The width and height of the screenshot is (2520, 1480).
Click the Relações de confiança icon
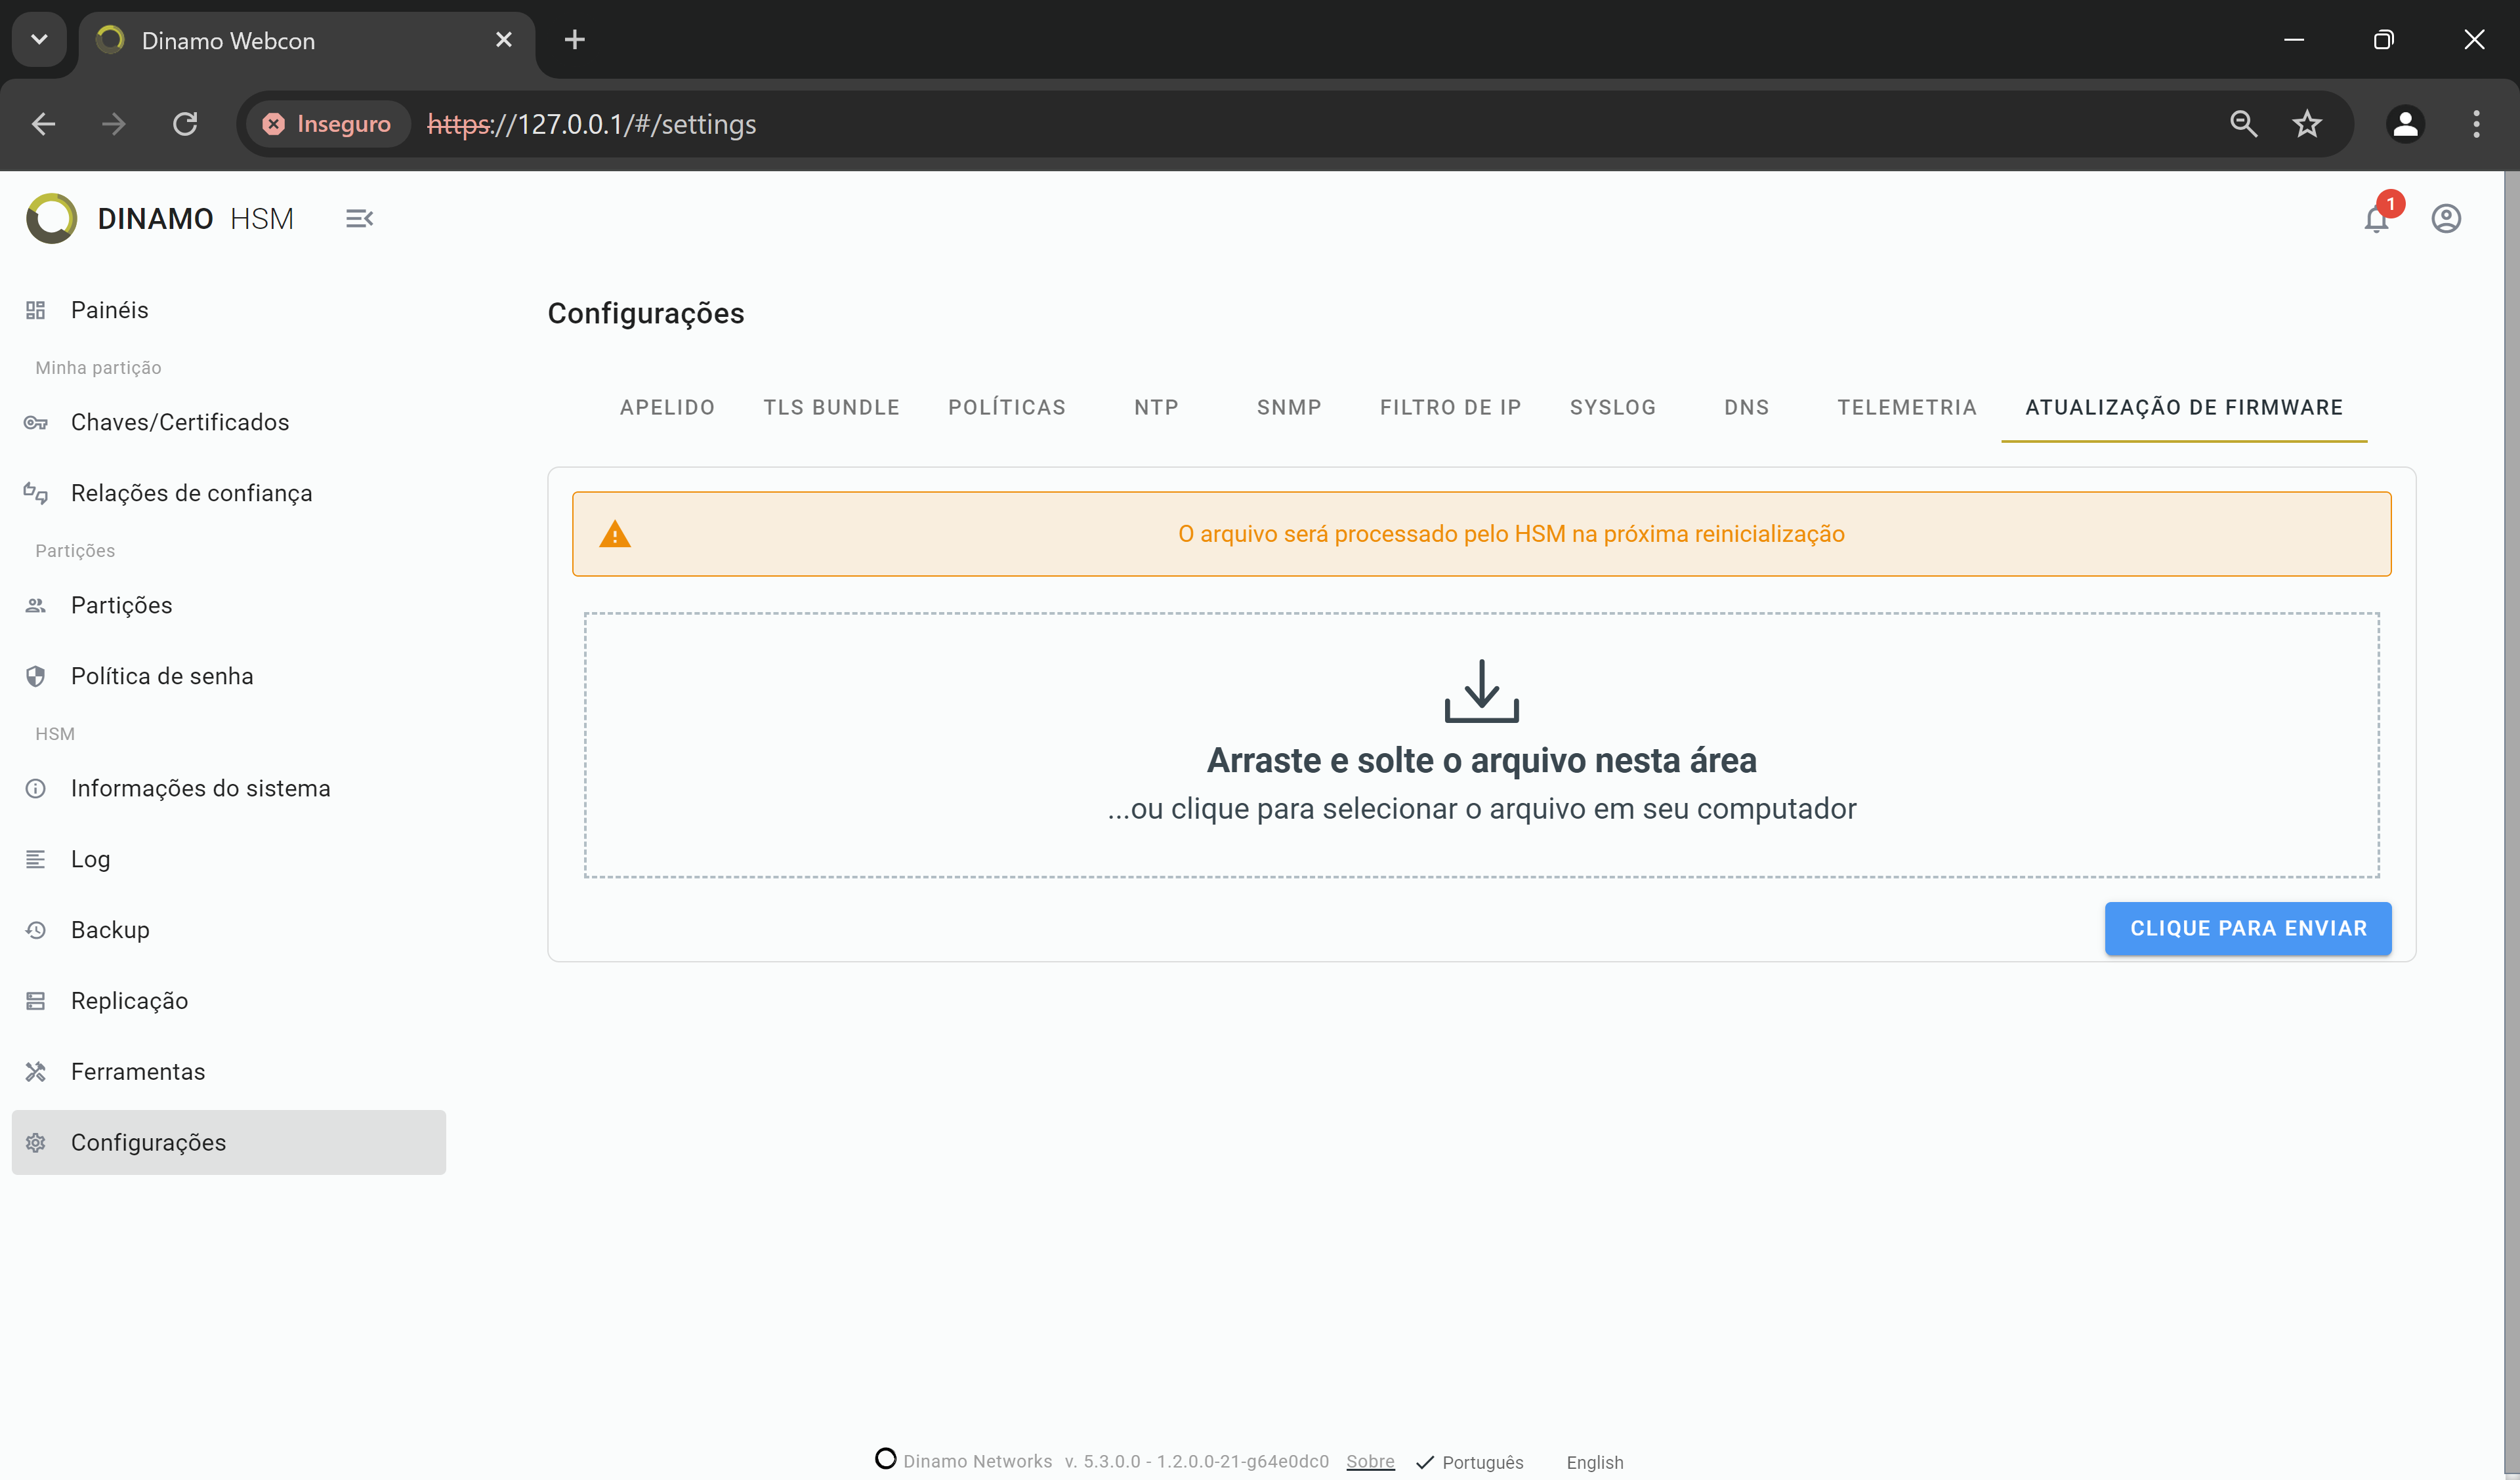coord(36,493)
